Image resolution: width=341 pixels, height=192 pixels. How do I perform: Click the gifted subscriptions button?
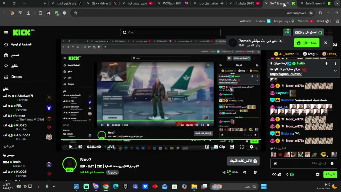243,161
